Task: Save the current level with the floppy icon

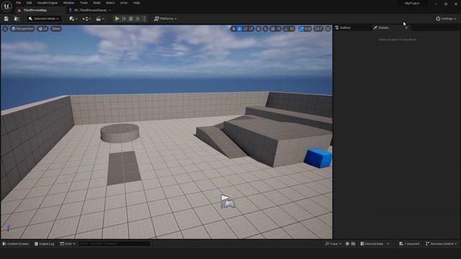Action: (x=6, y=19)
